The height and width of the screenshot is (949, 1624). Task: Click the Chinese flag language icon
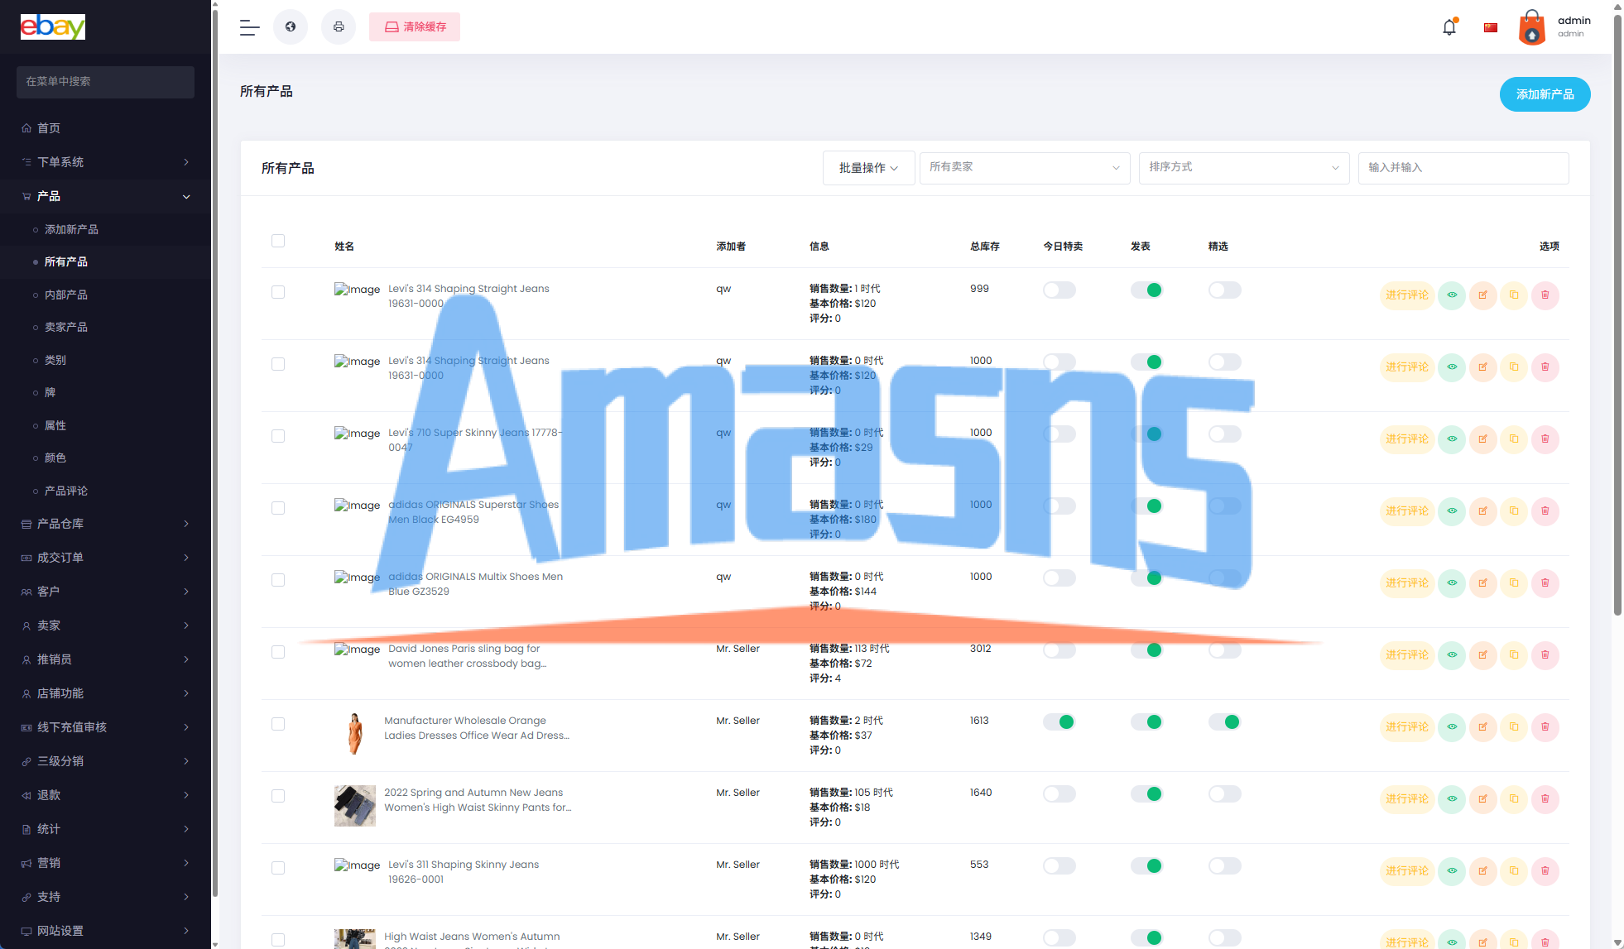(1491, 27)
